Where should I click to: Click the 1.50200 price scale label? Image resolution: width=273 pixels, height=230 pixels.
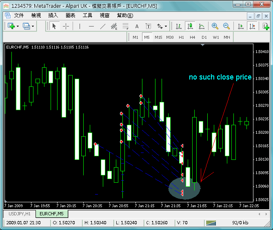click(x=262, y=133)
